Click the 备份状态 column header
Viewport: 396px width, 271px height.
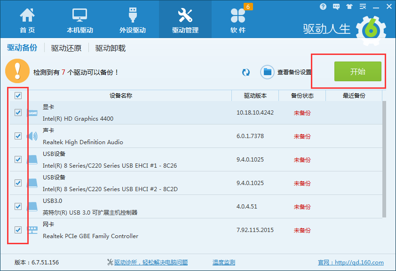coord(302,95)
